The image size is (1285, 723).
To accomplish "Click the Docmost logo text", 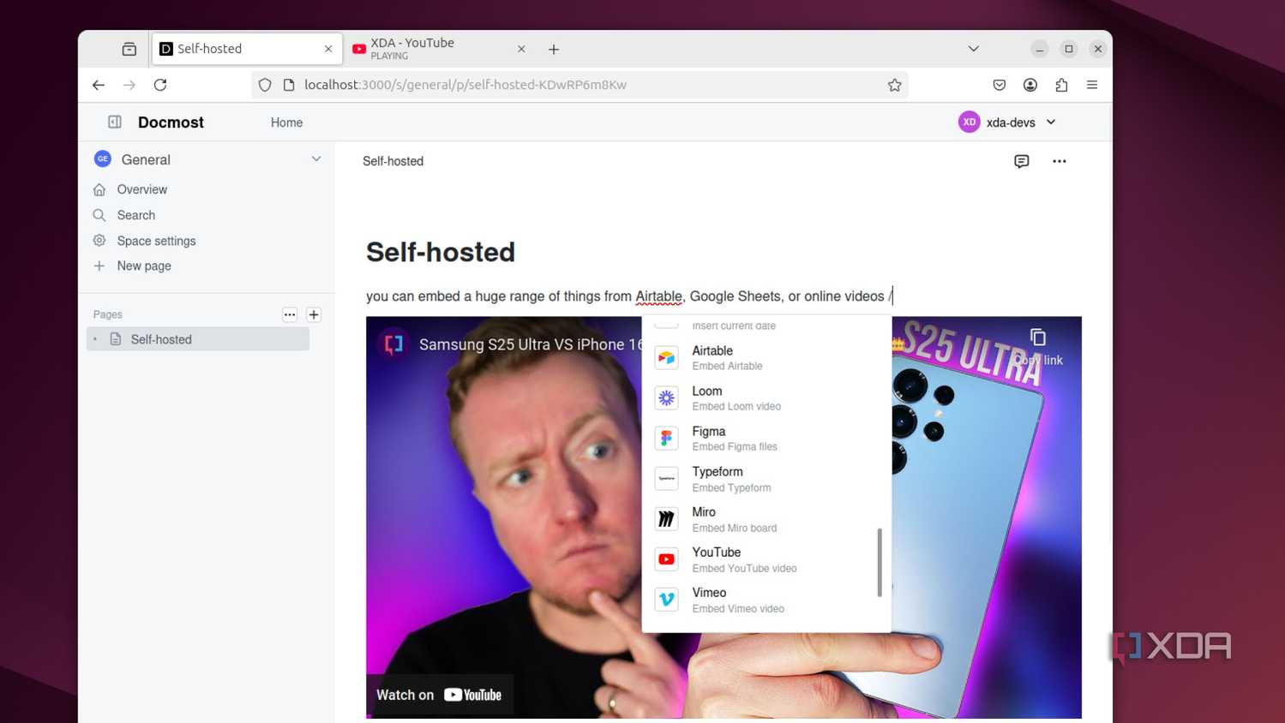I will coord(171,122).
